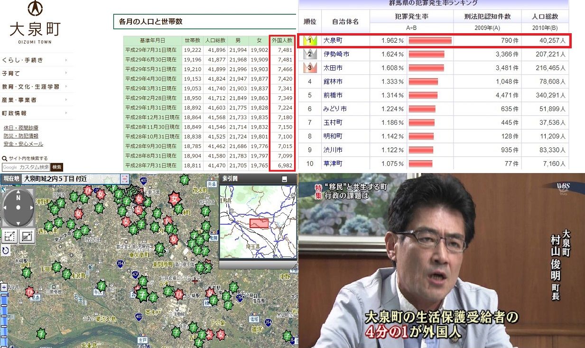Screen dimensions: 585x348
Task: Click the blue rotate reset icon
Action: point(6,250)
